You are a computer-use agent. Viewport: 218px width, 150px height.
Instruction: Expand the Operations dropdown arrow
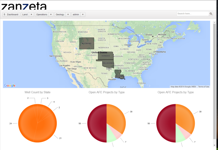click(51, 15)
